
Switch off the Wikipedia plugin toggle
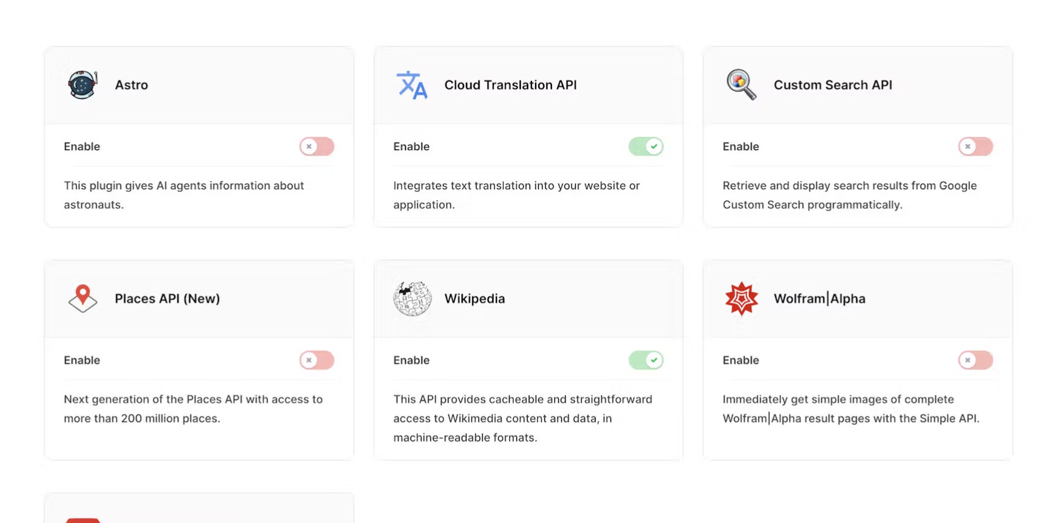pyautogui.click(x=646, y=360)
